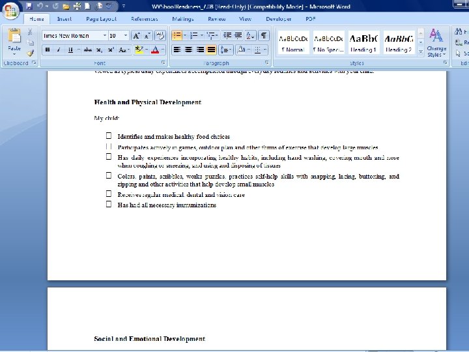Sort paragraph text alphabetically
Screen dimensions: 469x352
(x=250, y=36)
